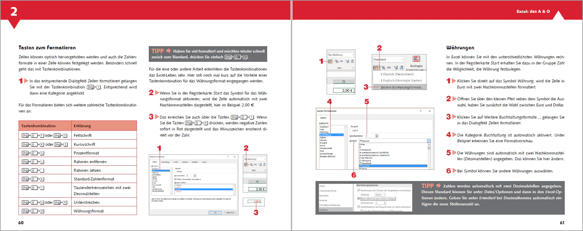Open Zahl group dialog launcher, page 61 snippet

pyautogui.click(x=353, y=68)
